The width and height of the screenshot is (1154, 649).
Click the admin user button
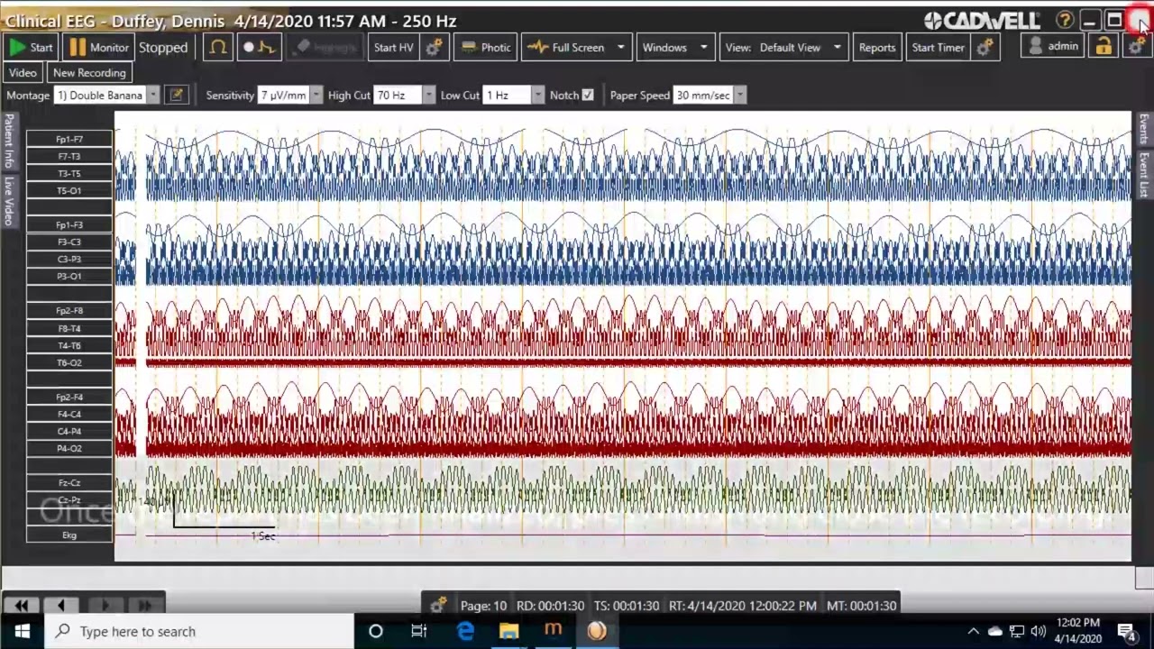tap(1053, 46)
